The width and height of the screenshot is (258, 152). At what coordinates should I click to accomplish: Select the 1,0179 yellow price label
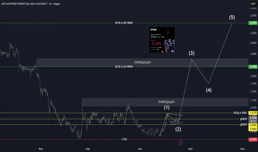point(253,113)
